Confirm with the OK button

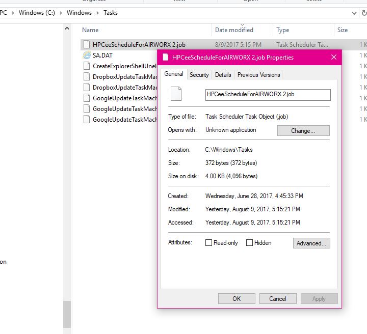237,299
